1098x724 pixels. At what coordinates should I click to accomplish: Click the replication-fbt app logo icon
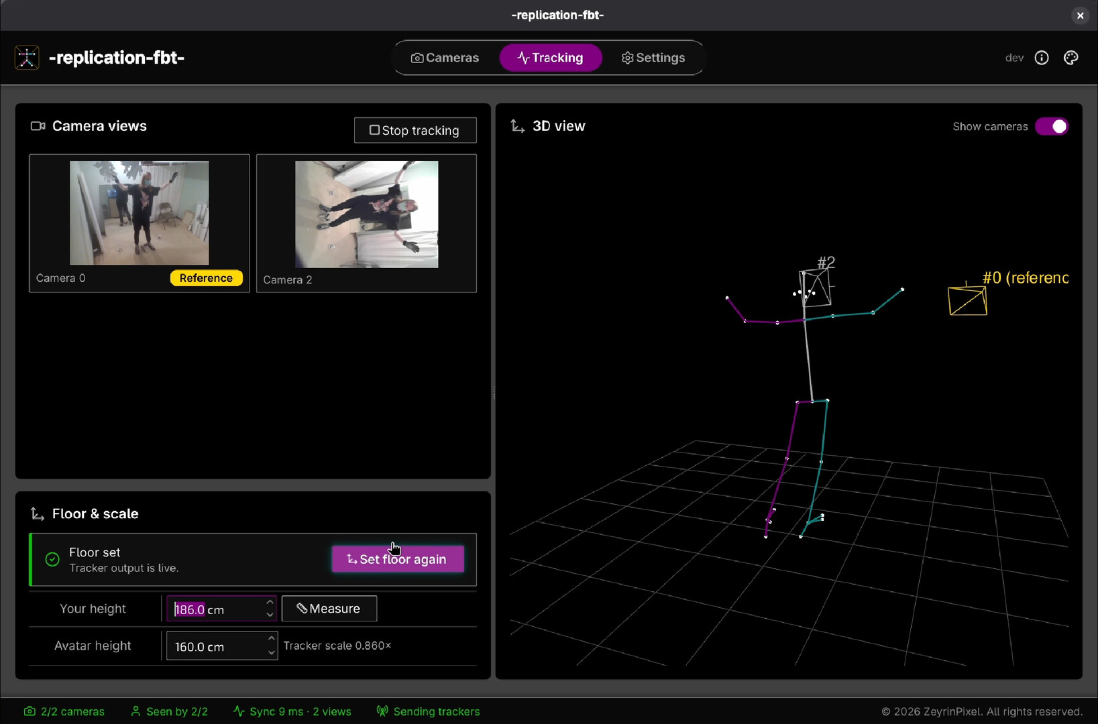(27, 58)
